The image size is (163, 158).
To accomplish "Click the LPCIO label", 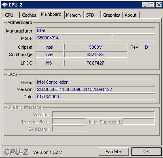I will point(27,63).
